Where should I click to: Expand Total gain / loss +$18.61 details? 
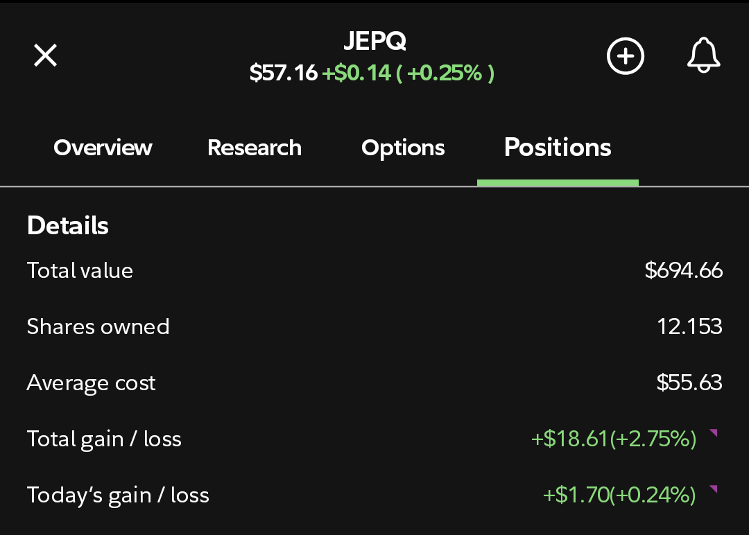pyautogui.click(x=614, y=439)
